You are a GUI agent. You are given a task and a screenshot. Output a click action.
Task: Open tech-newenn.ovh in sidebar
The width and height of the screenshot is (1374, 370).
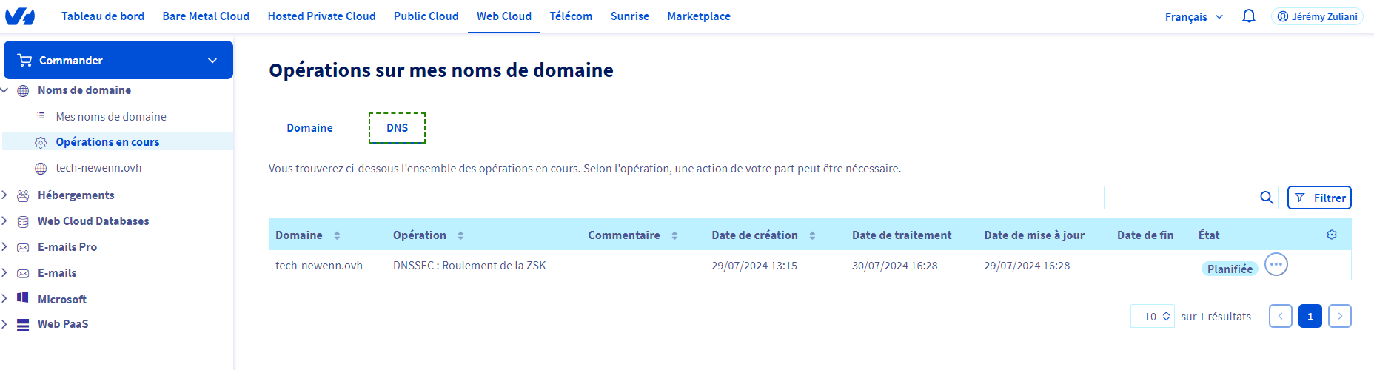[98, 168]
